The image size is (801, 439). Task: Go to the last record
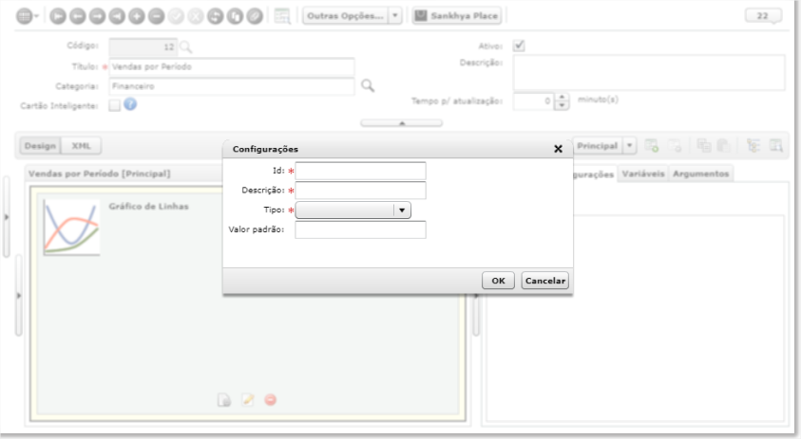pyautogui.click(x=117, y=16)
